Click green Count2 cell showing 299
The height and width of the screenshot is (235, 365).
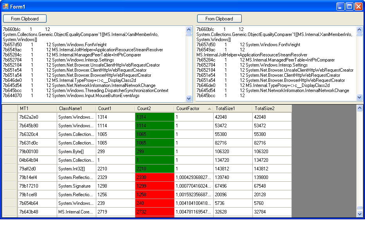pyautogui.click(x=155, y=152)
